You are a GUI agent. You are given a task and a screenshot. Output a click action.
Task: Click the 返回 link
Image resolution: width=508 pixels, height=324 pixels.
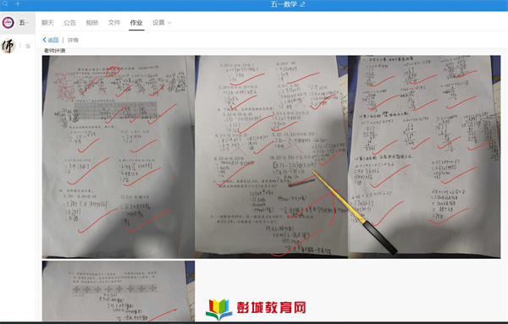coord(52,40)
